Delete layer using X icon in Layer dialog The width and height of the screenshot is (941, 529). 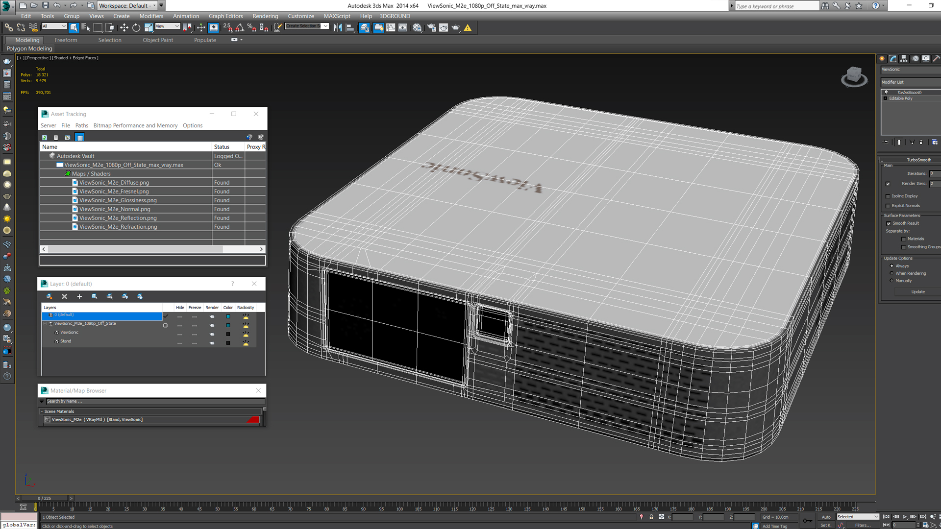click(x=64, y=296)
